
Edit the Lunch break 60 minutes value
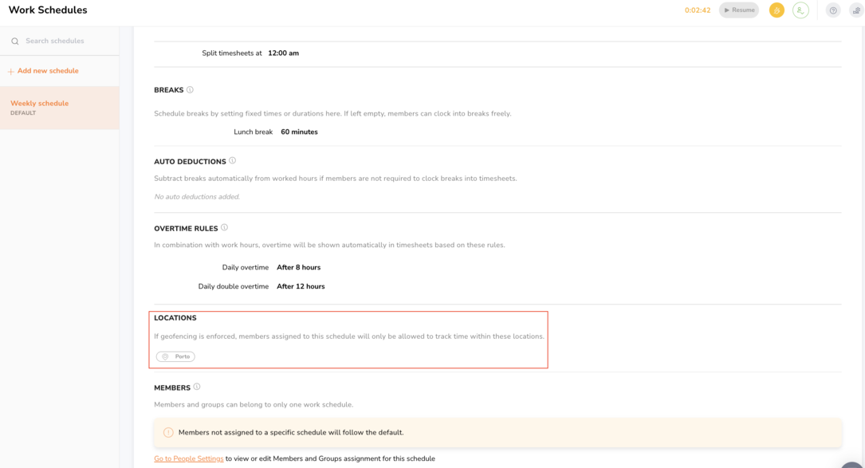point(299,132)
